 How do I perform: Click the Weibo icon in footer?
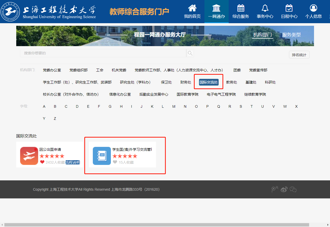(284, 189)
